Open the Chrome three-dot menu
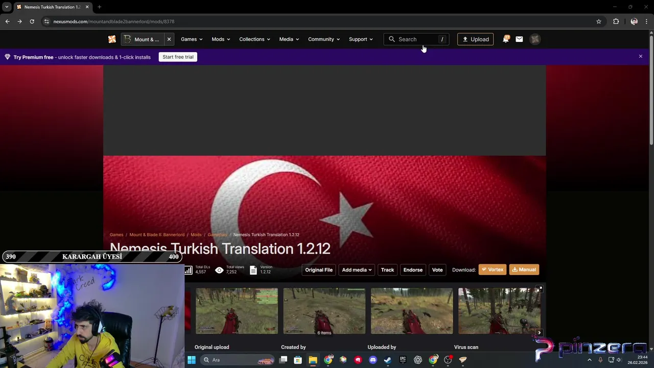 646,21
